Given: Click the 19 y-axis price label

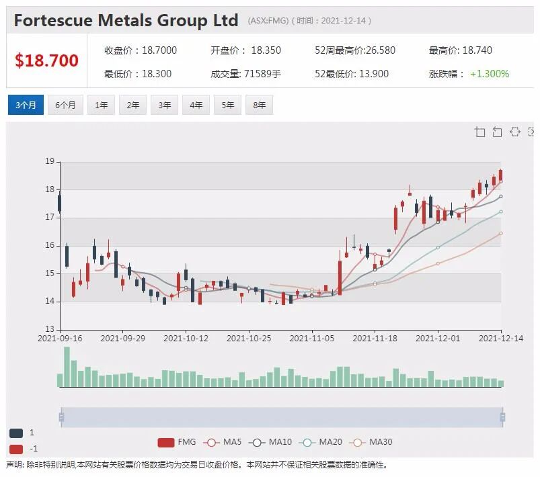Looking at the screenshot, I should coord(50,161).
